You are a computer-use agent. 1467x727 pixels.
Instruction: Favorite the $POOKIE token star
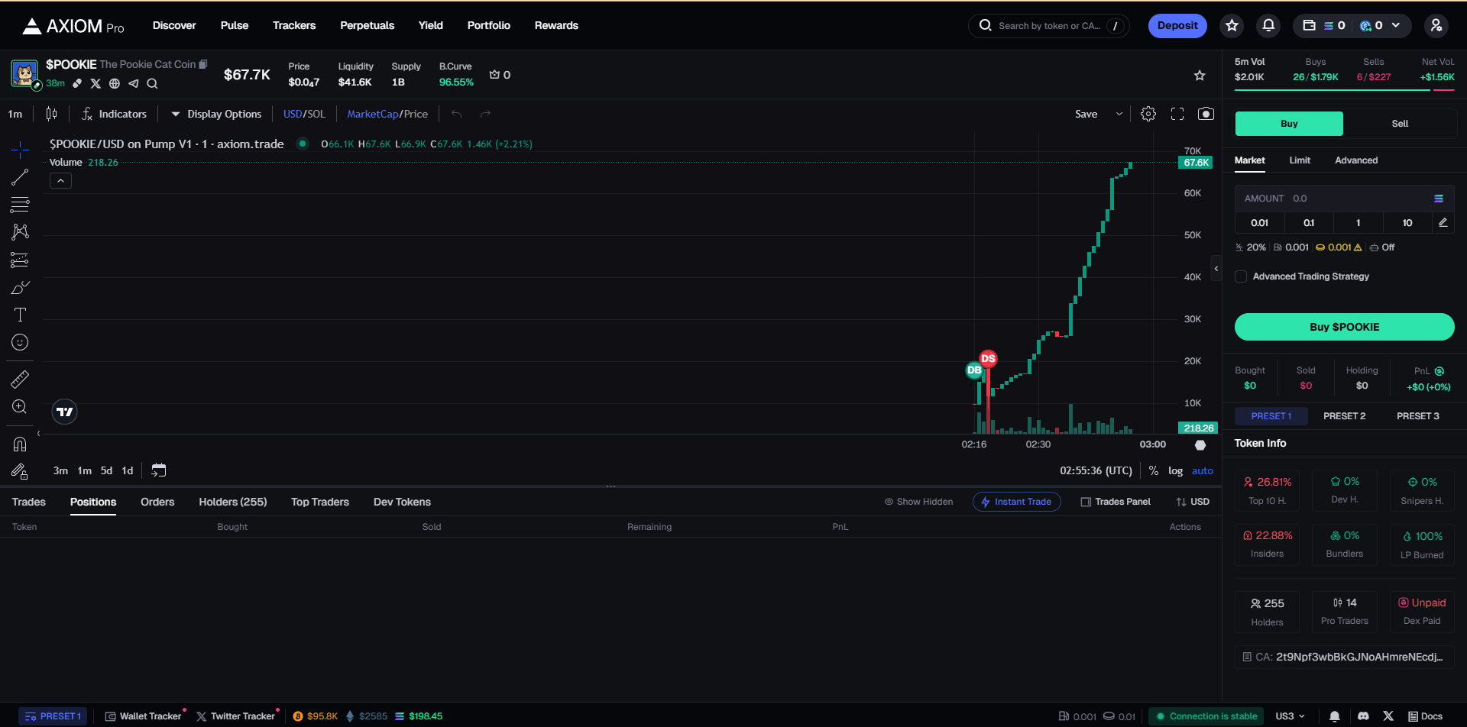point(1200,75)
